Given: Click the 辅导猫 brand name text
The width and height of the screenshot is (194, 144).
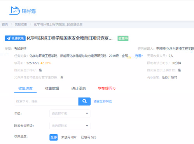Looking at the screenshot, I should (29, 11).
